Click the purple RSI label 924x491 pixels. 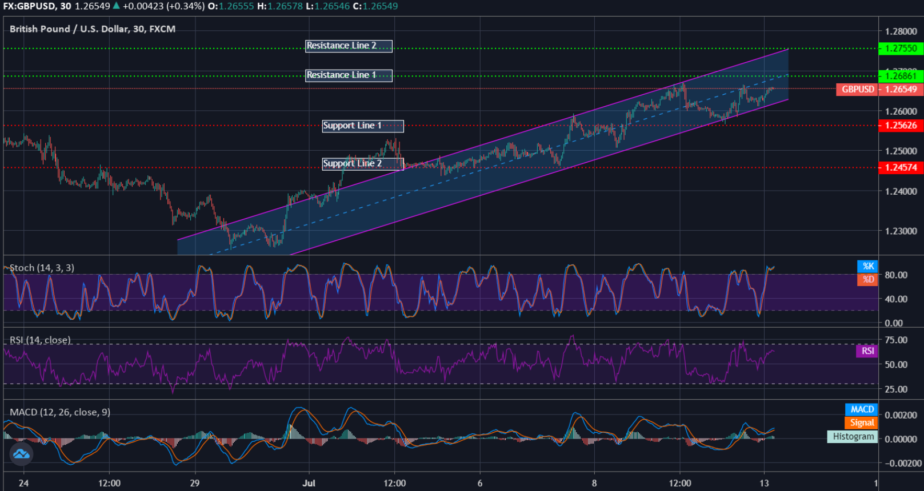867,351
